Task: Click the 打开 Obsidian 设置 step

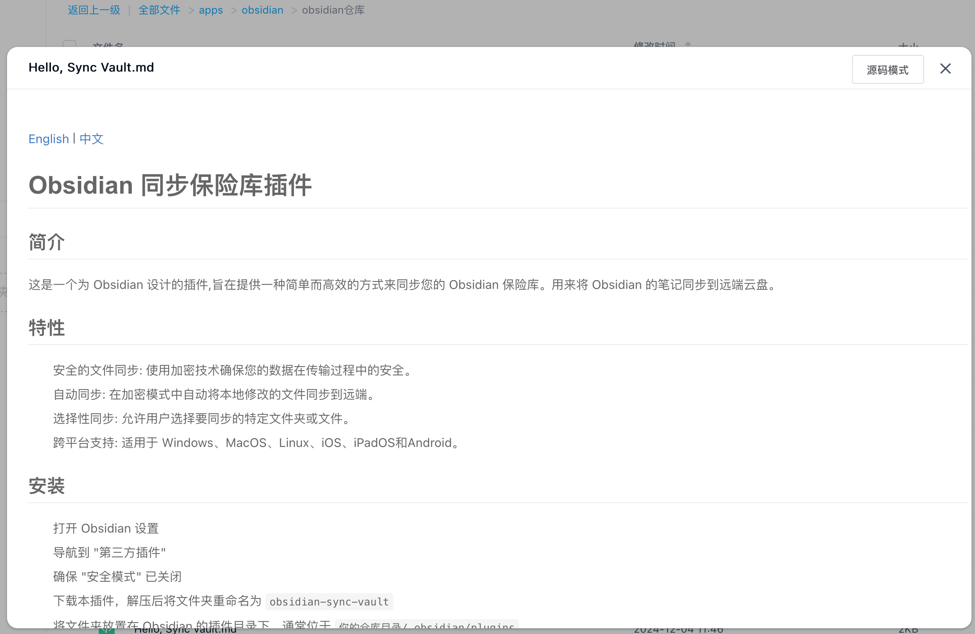Action: coord(106,528)
